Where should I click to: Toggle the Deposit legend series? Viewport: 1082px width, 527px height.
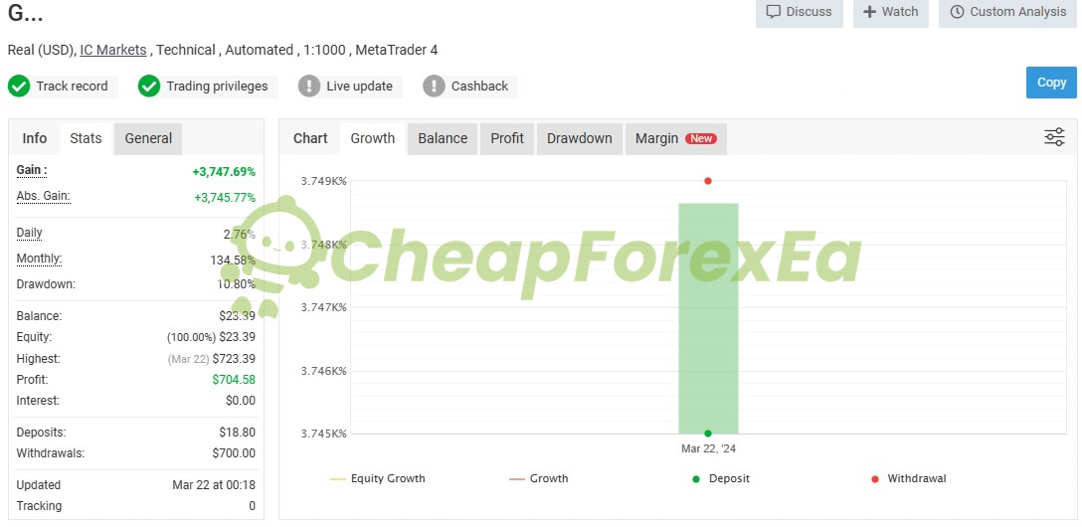pos(720,478)
